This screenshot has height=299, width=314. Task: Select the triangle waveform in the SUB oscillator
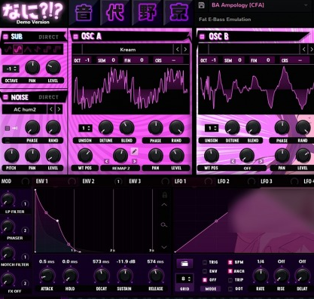coord(28,50)
